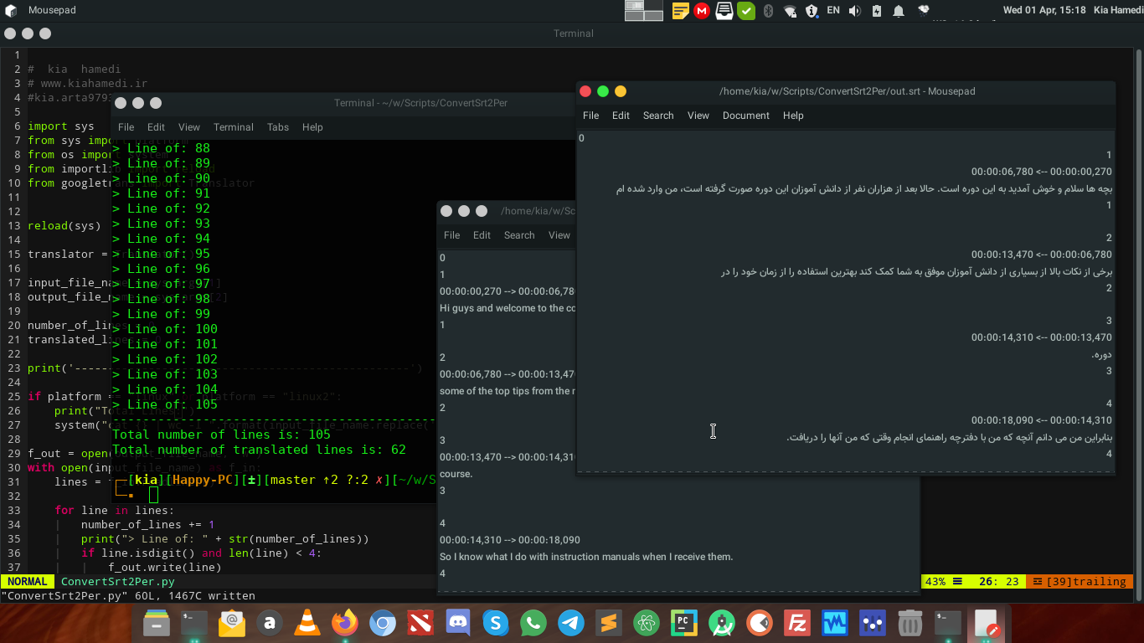The image size is (1144, 643).
Task: Click the 'reload(sys)' line in vim
Action: 64,225
